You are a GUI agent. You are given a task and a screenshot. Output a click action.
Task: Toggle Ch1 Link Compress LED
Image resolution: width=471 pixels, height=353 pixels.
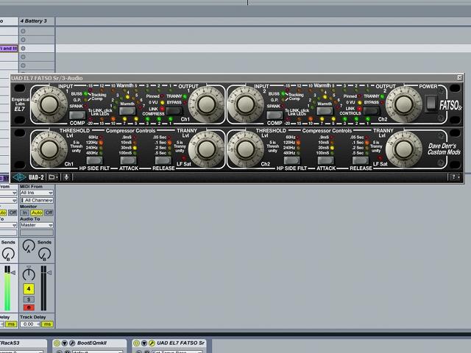coord(162,109)
